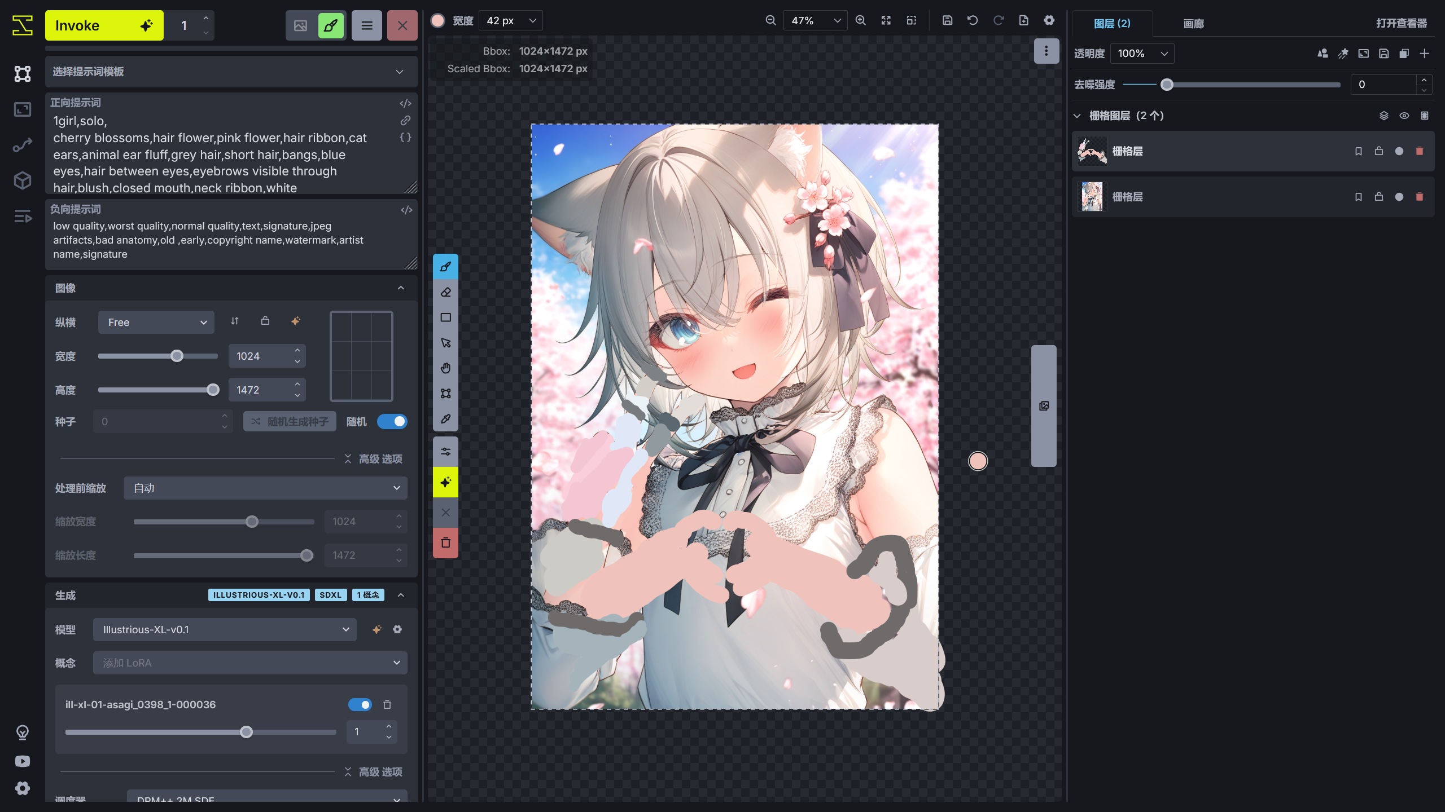
Task: Activate the Move/Select tool
Action: (445, 342)
